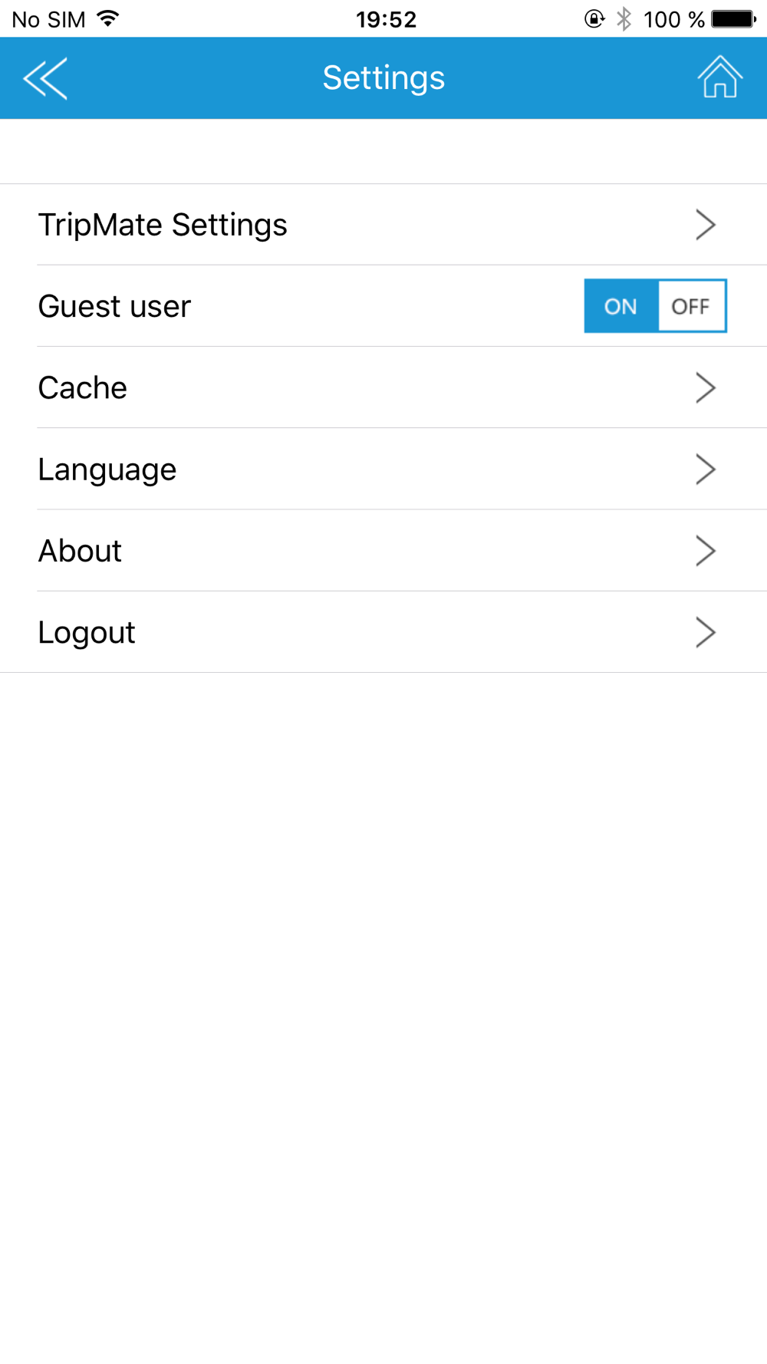
Task: Select the Language menu entry
Action: (383, 469)
